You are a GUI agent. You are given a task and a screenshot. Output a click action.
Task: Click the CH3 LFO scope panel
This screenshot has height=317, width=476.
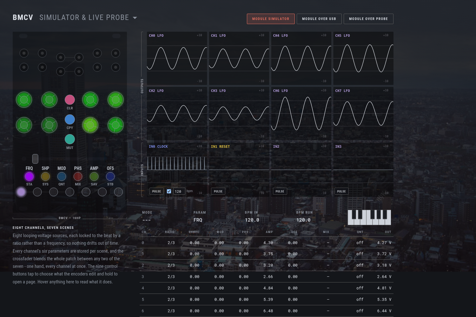point(239,113)
